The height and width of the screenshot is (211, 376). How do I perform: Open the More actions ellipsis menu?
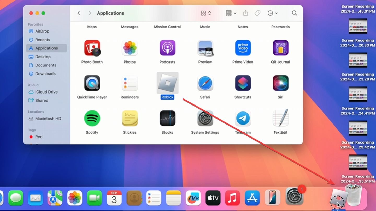(273, 13)
